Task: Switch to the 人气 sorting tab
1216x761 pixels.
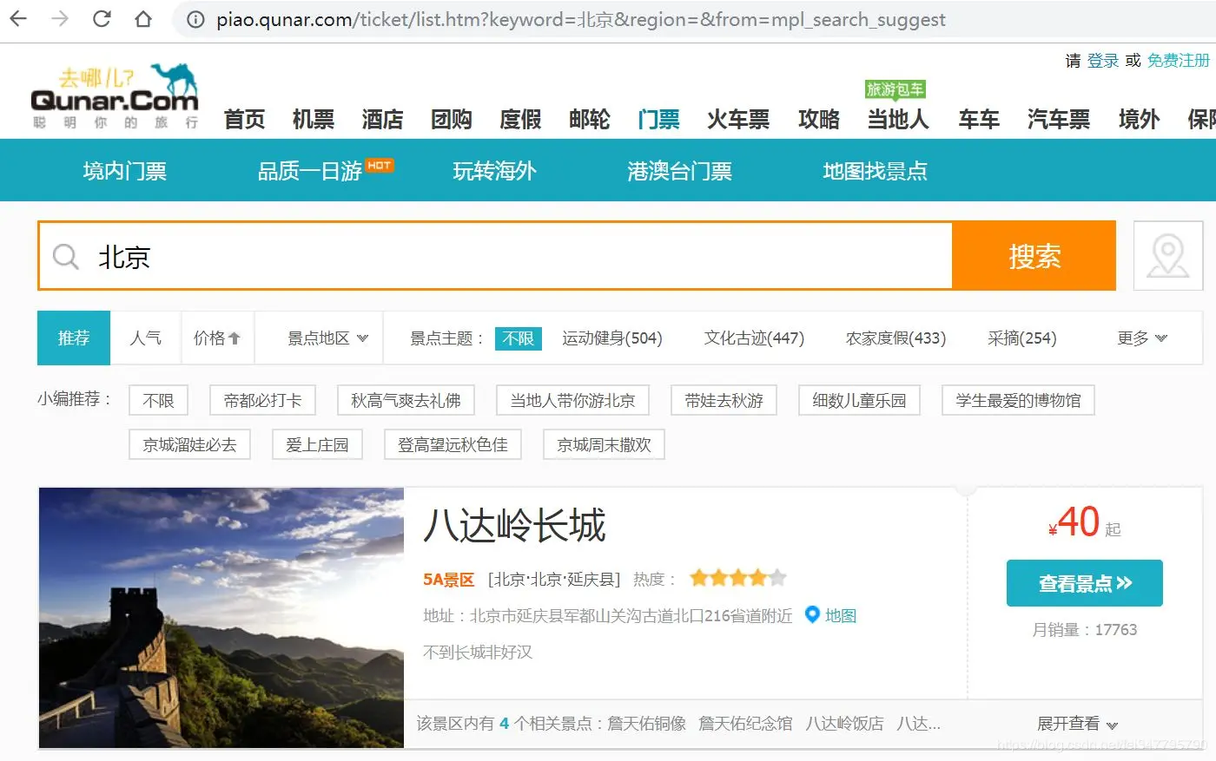Action: (145, 338)
